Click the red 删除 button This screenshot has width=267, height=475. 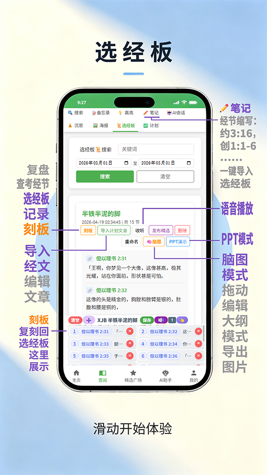tap(182, 231)
